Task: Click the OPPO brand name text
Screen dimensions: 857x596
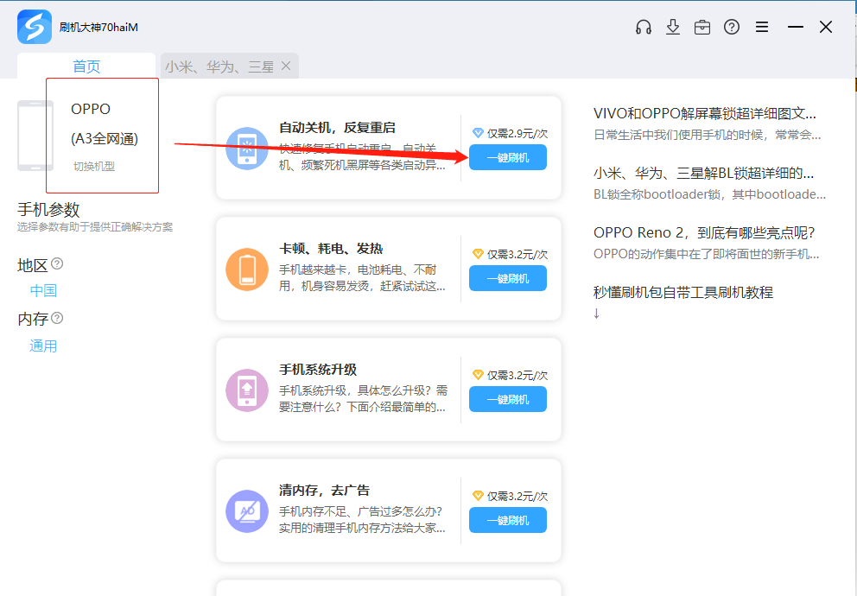Action: (x=91, y=109)
